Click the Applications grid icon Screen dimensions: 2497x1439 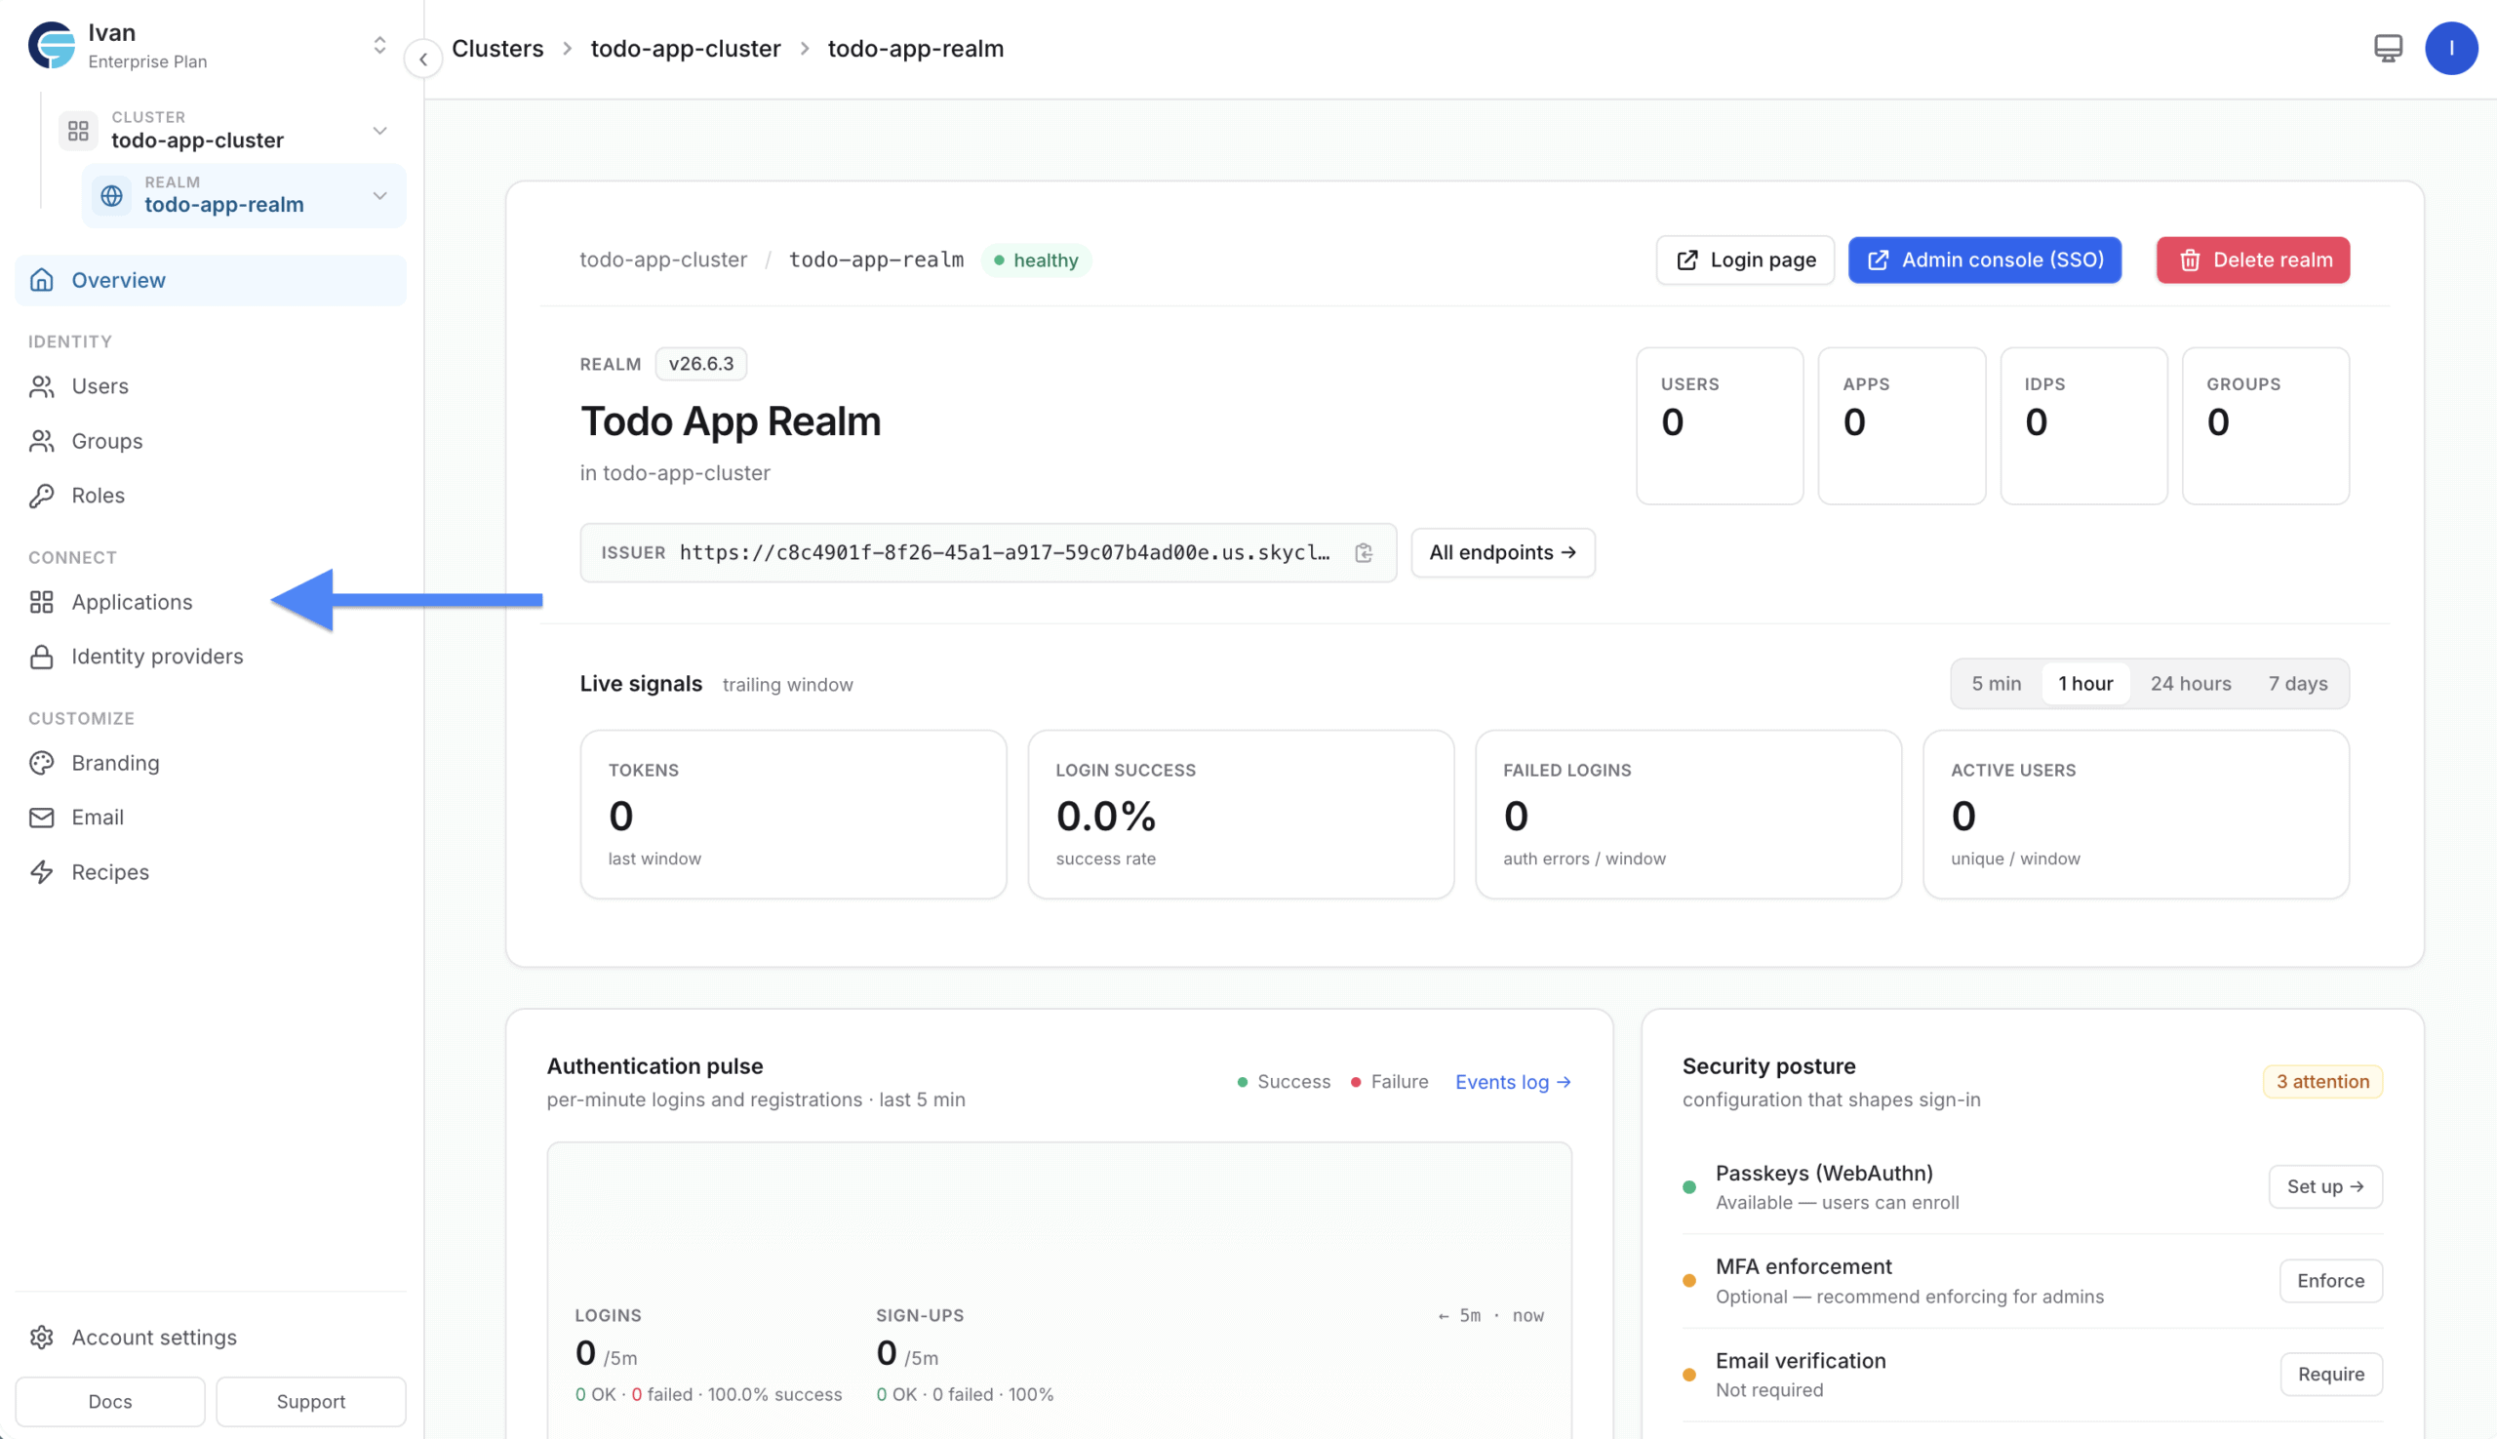42,602
